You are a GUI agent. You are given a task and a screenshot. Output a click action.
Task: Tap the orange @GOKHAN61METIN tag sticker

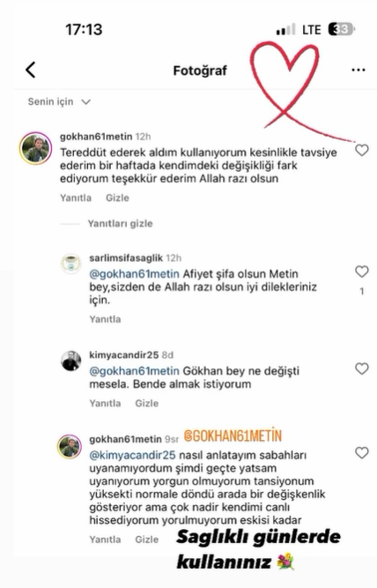point(233,435)
